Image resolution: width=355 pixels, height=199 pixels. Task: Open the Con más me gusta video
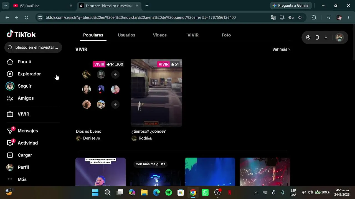pyautogui.click(x=155, y=172)
